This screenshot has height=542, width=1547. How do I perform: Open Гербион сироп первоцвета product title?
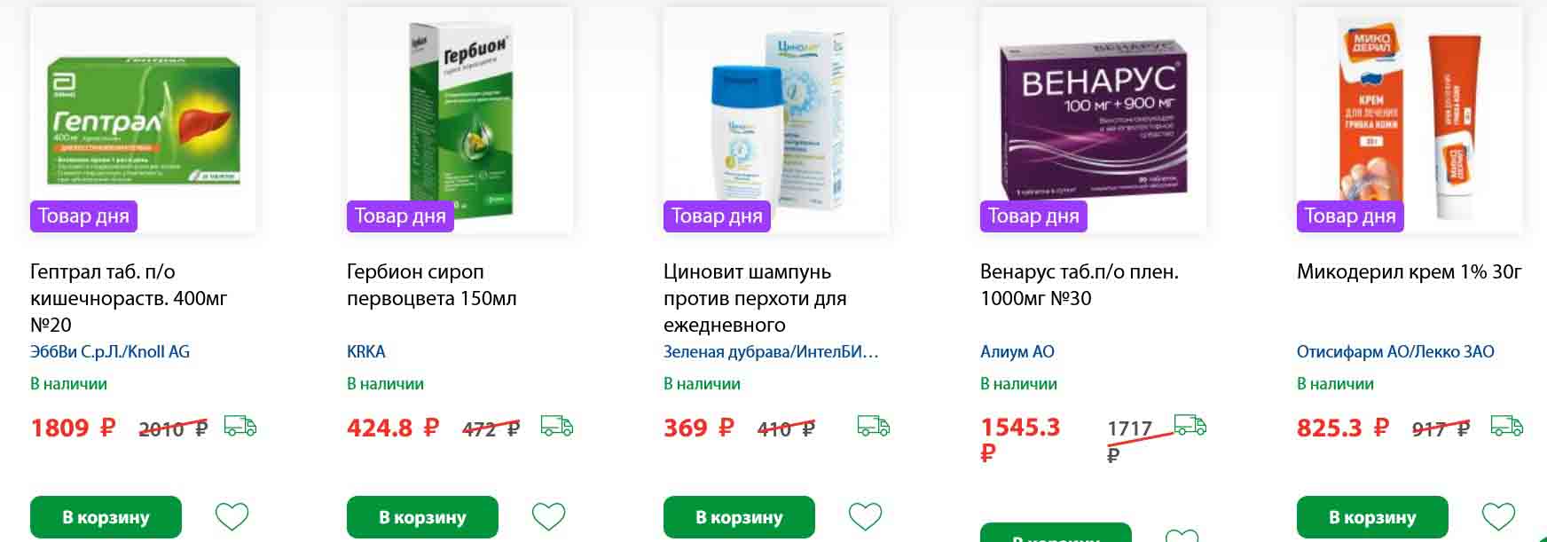(x=431, y=285)
